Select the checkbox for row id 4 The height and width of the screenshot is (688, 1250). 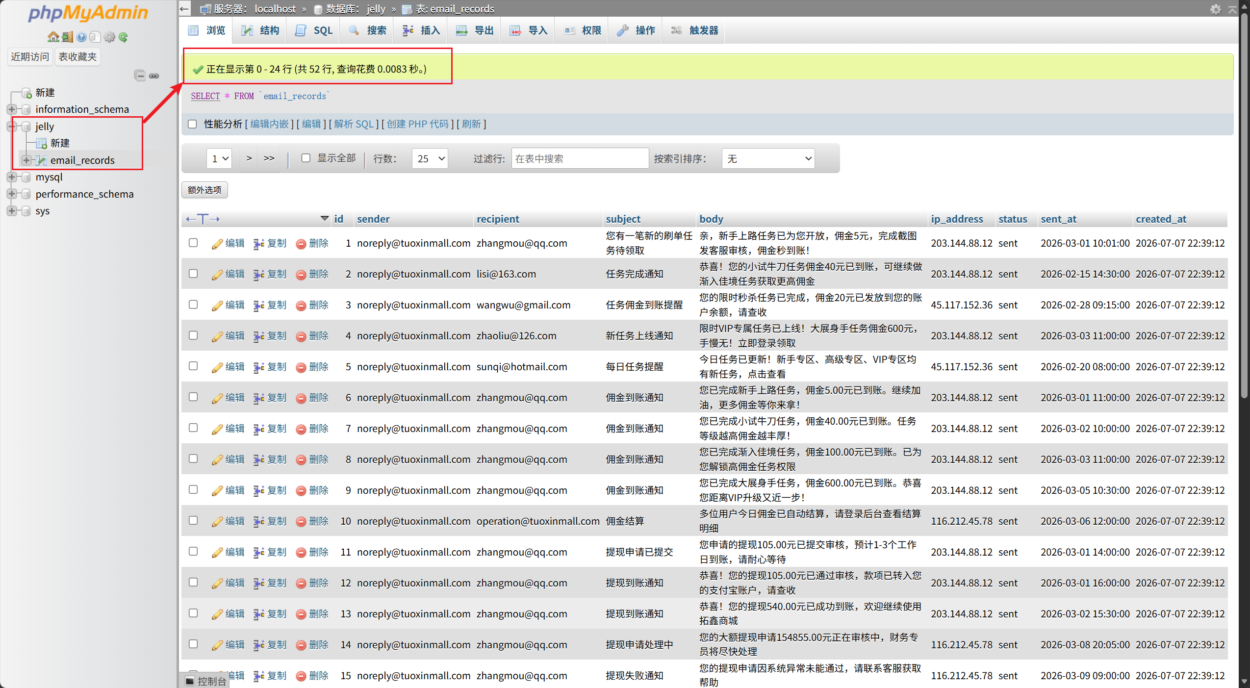coord(193,335)
